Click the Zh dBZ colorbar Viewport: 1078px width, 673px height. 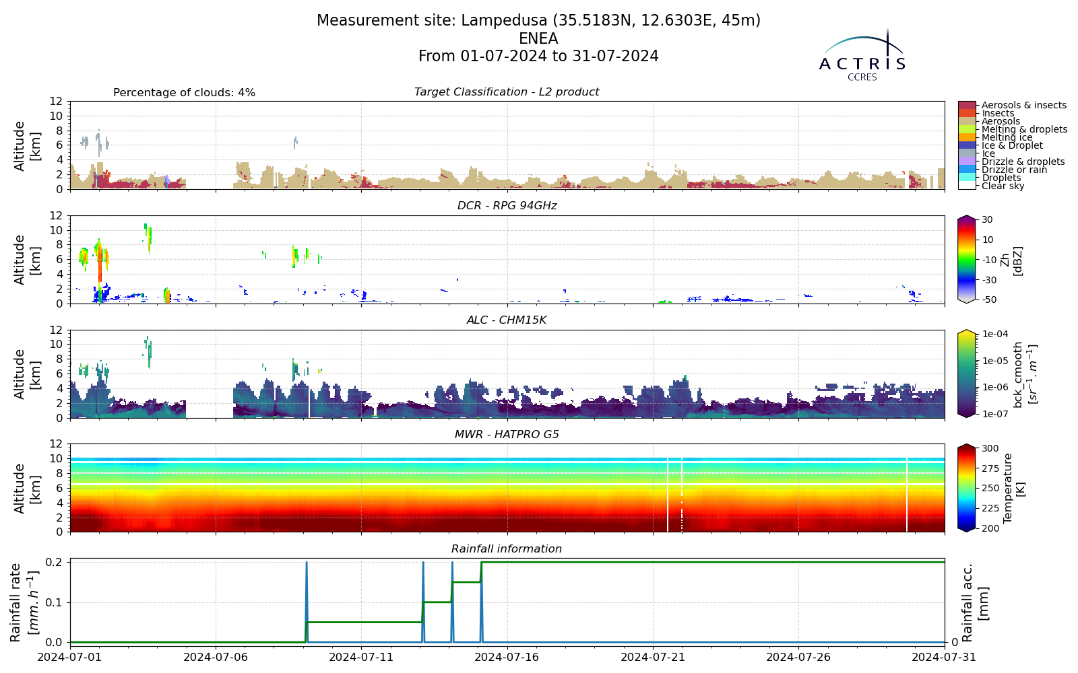[966, 259]
